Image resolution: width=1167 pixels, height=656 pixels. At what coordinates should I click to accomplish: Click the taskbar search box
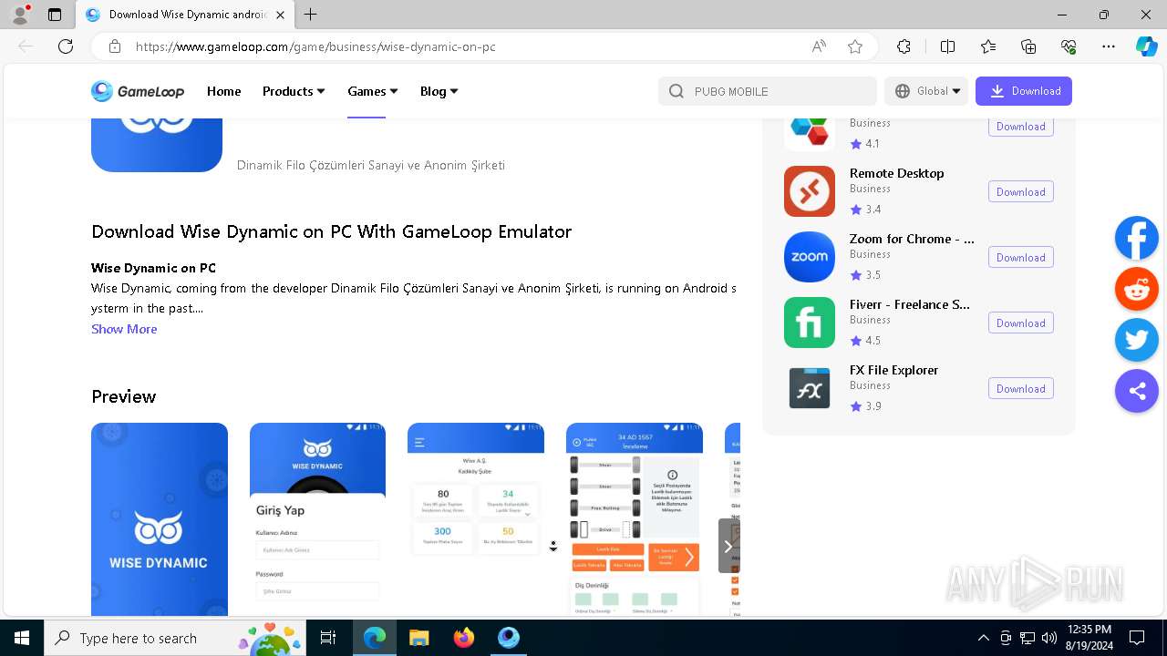point(175,638)
